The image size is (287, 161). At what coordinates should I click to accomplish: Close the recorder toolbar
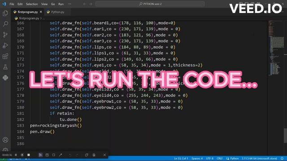(x=104, y=155)
